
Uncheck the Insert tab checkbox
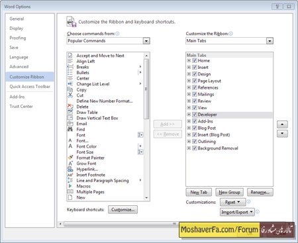tap(195, 67)
